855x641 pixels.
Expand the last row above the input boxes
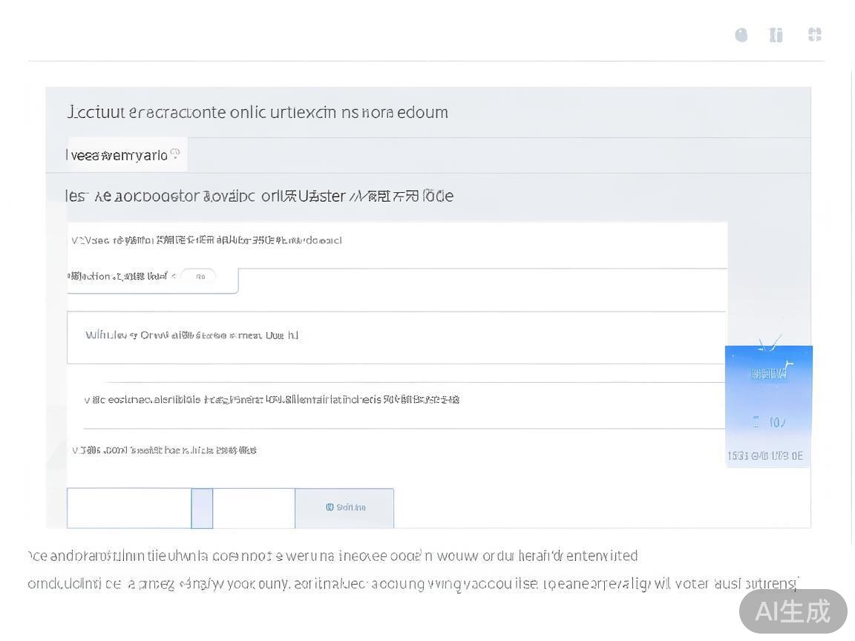[x=76, y=450]
